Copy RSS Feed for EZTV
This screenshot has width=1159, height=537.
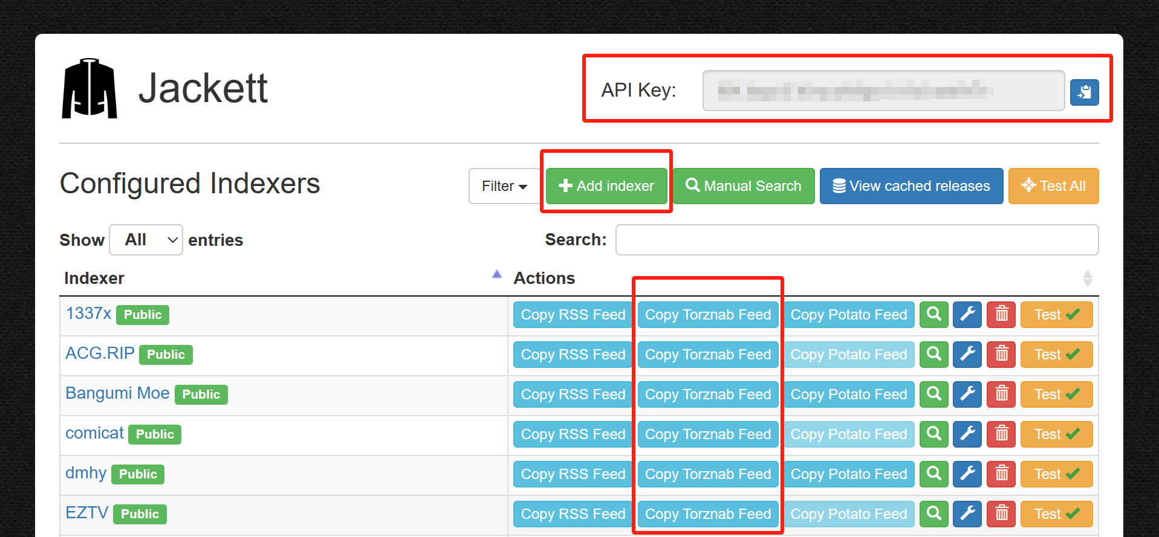[x=573, y=514]
